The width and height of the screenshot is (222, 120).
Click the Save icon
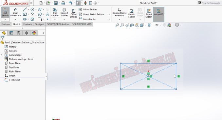coord(56,3)
